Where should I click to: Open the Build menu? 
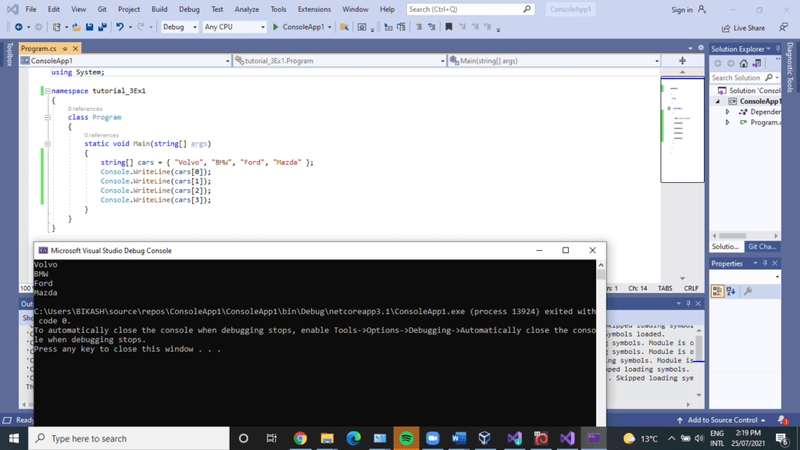click(159, 9)
